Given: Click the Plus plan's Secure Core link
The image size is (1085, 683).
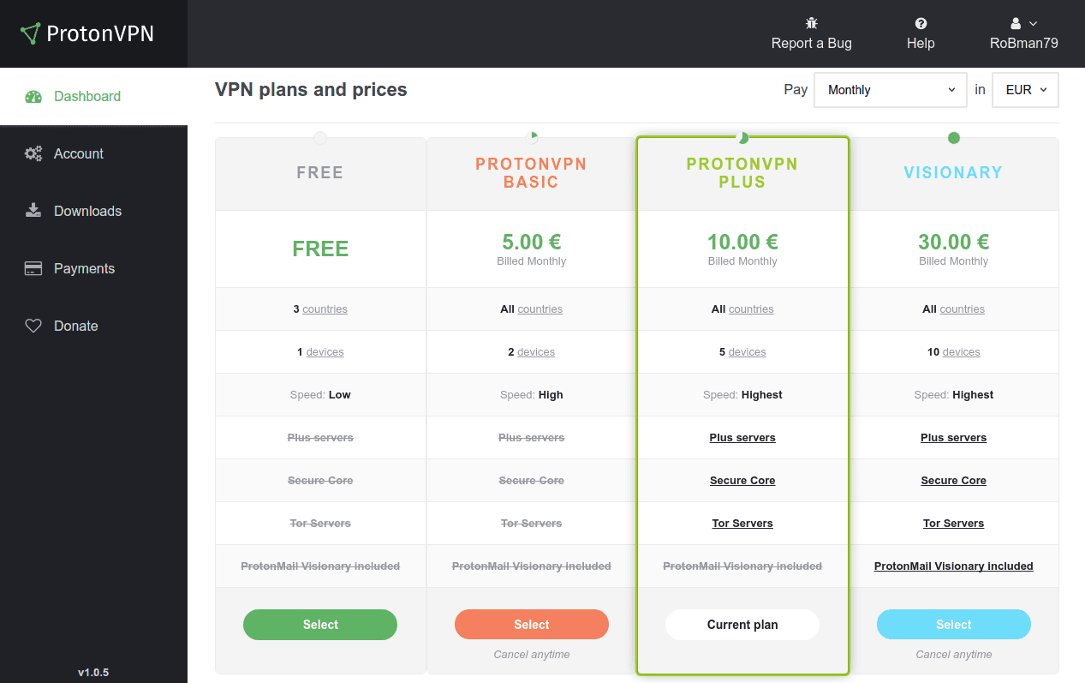Looking at the screenshot, I should (x=742, y=480).
